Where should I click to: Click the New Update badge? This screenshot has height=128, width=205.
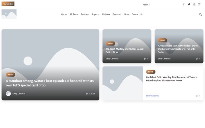[8, 4]
